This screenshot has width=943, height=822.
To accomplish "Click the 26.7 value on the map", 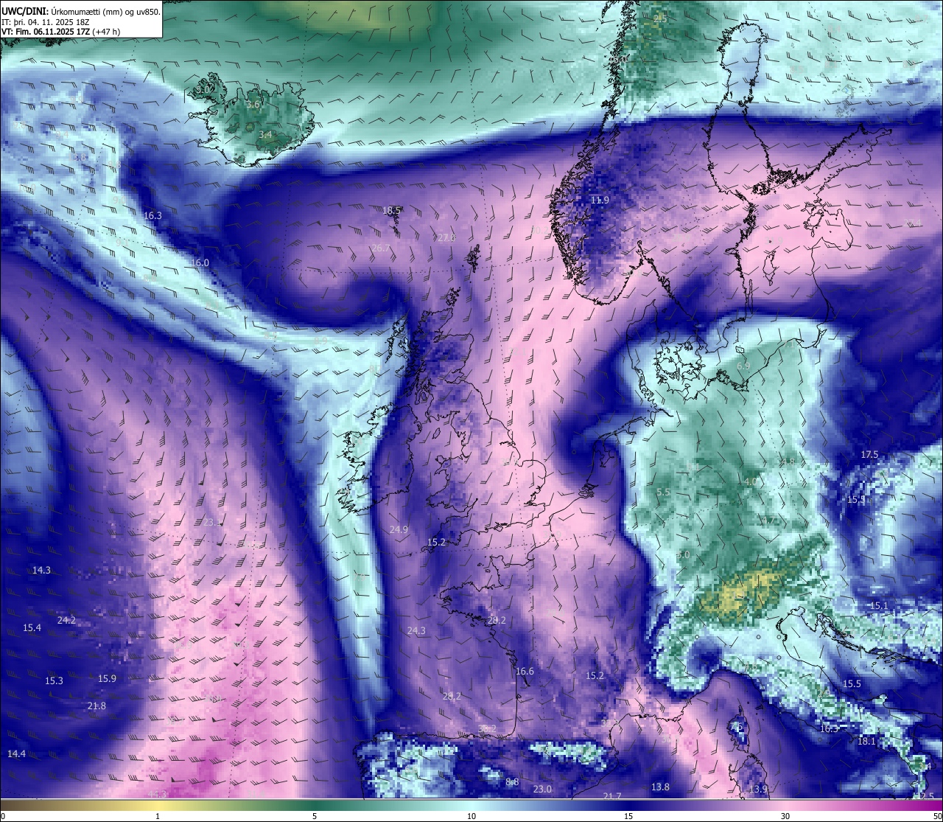I will tap(381, 248).
